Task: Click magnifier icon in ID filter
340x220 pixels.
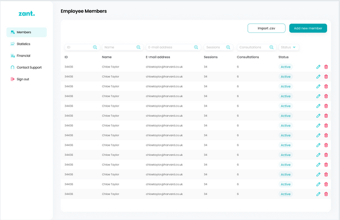Action: point(95,47)
